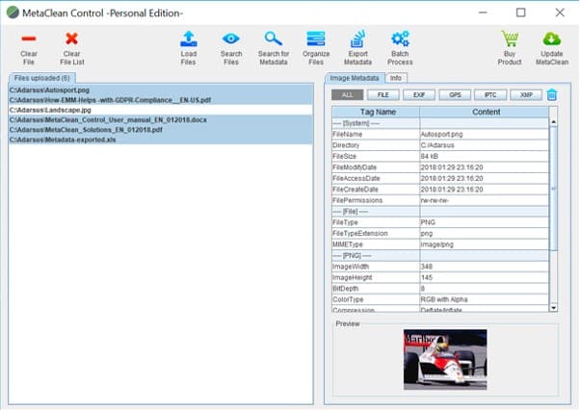580x410 pixels.
Task: Open the Batch Process tool
Action: tap(400, 38)
